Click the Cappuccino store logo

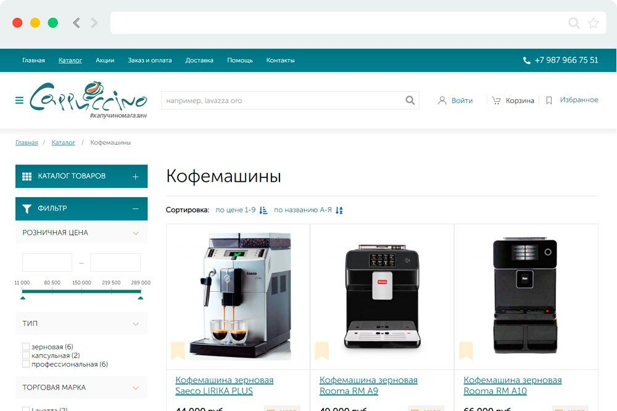pyautogui.click(x=88, y=100)
